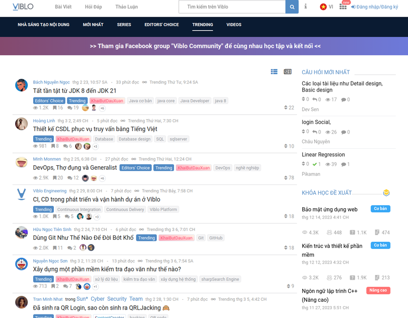Open course Kiến trúc và thiết kế phần mềm

click(x=332, y=250)
